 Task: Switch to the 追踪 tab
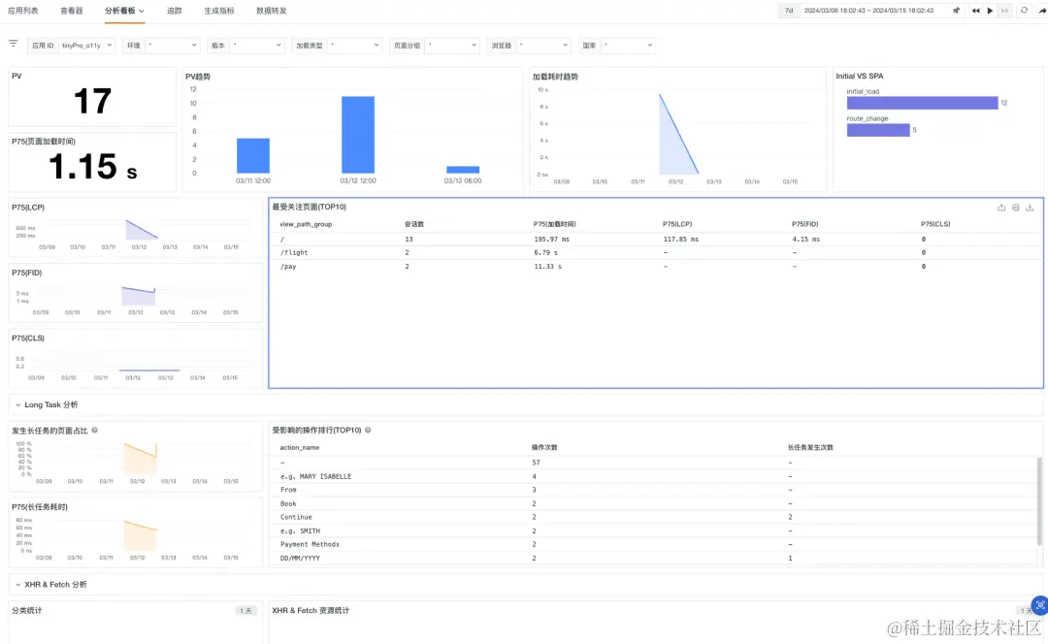(x=175, y=11)
